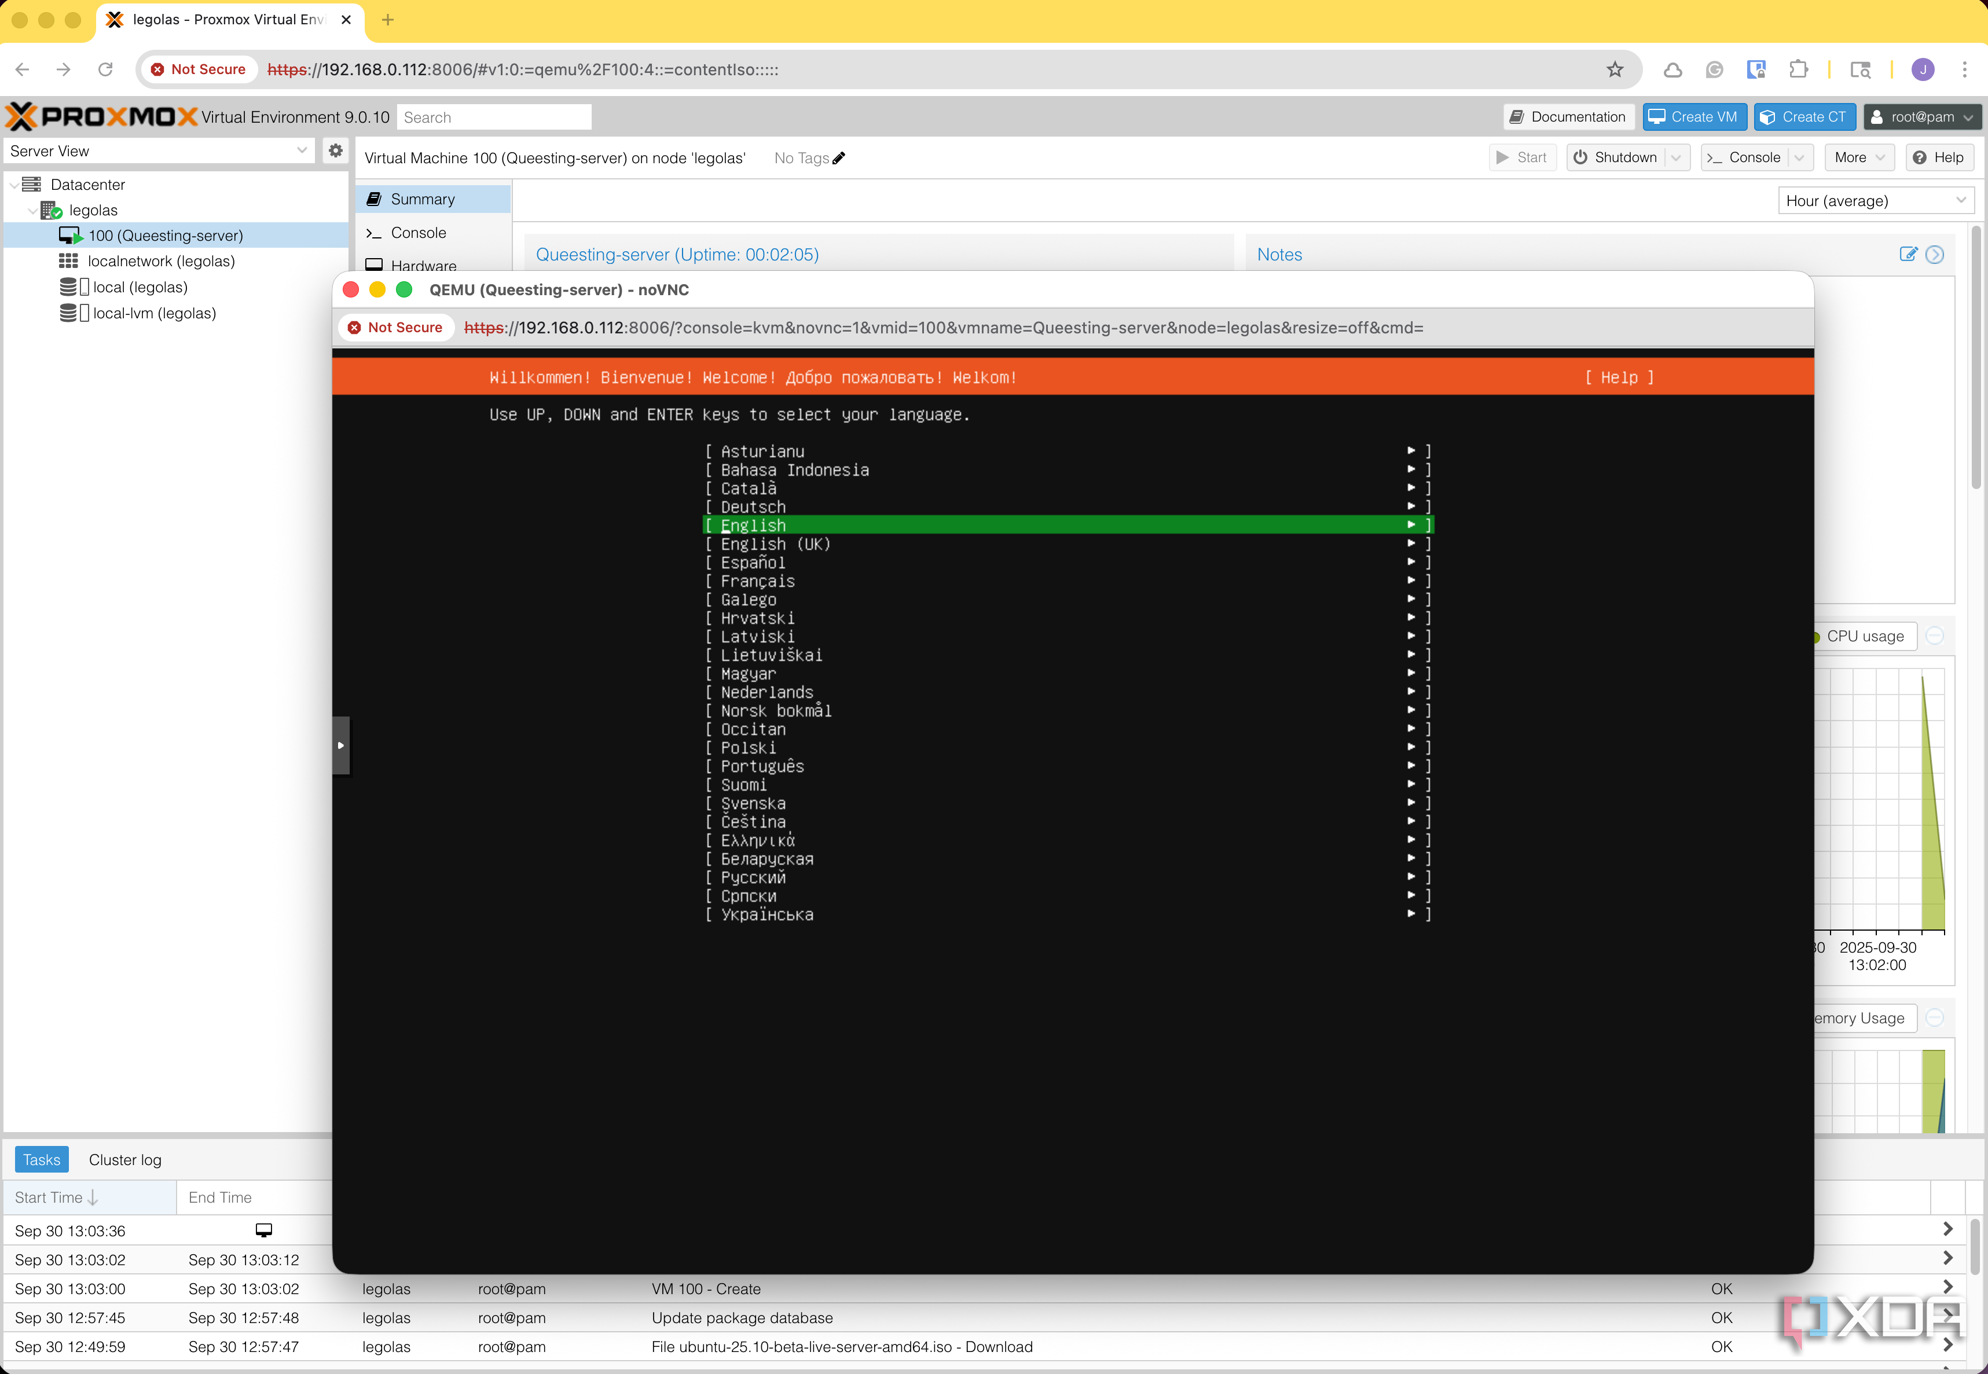Viewport: 1988px width, 1374px height.
Task: Click the console monitor icon in tasks row
Action: pos(263,1229)
